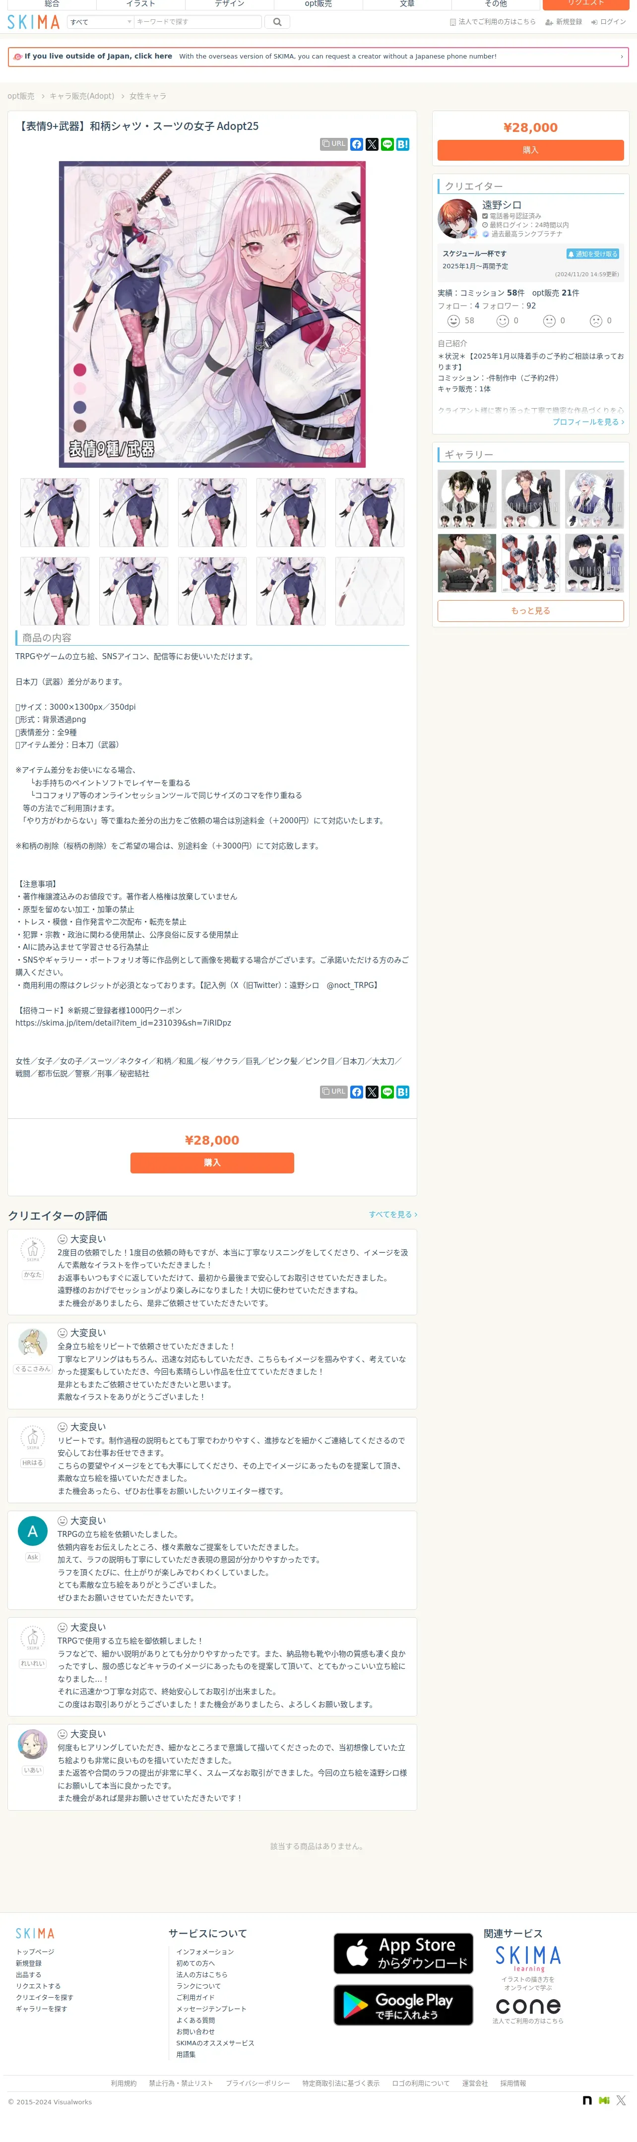Open the App Store download badge
Screen dimensions: 637x2142
point(403,1953)
